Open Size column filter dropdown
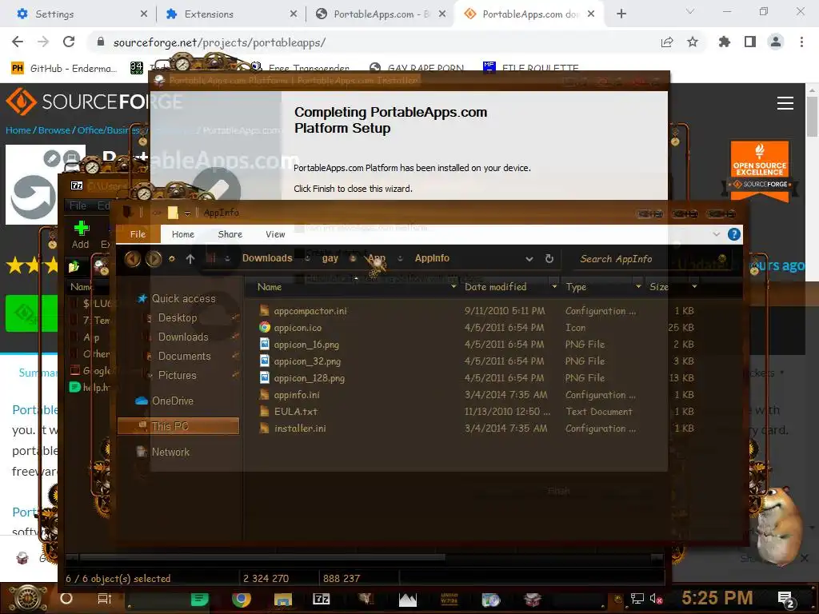 (x=694, y=287)
